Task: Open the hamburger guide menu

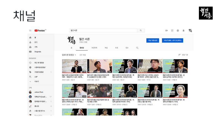Action: point(30,31)
